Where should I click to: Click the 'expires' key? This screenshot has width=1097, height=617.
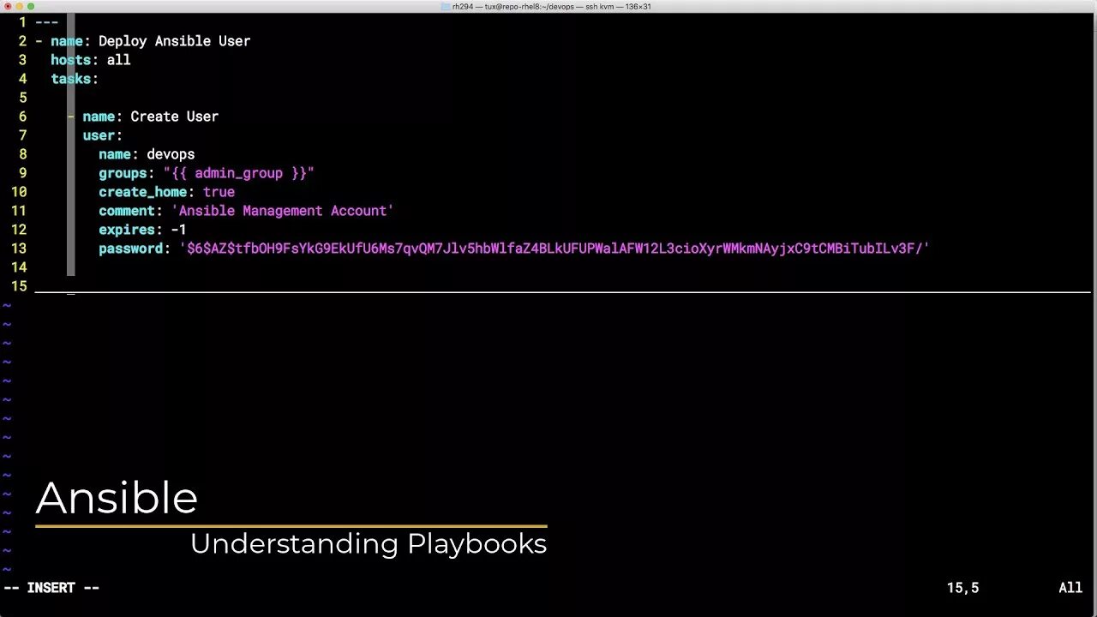(x=127, y=230)
